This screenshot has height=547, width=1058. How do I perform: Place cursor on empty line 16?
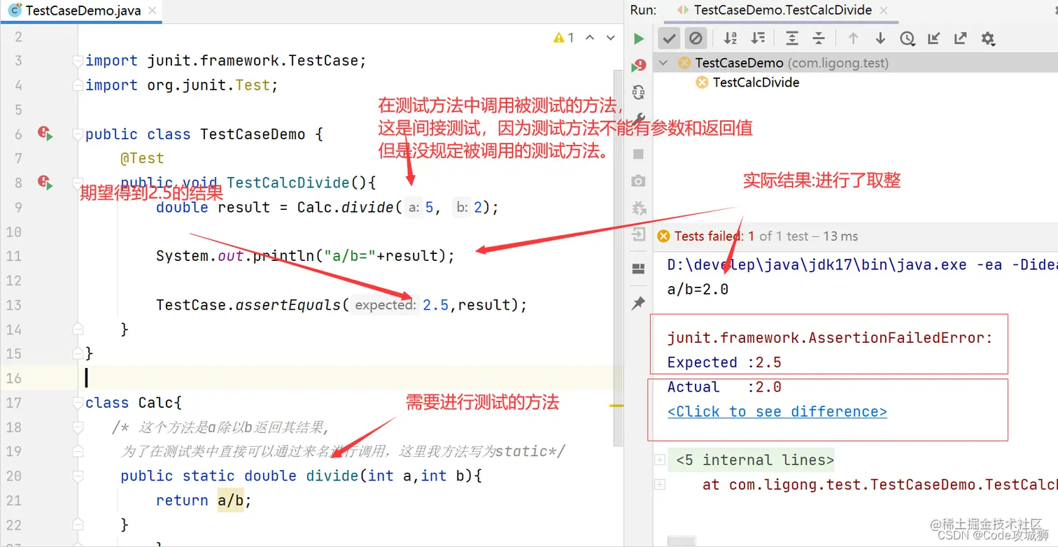[350, 378]
